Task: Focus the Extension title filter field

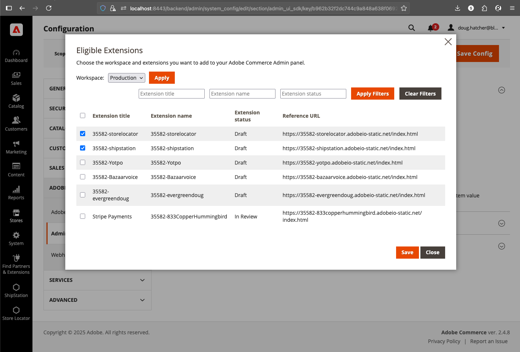Action: pyautogui.click(x=171, y=94)
